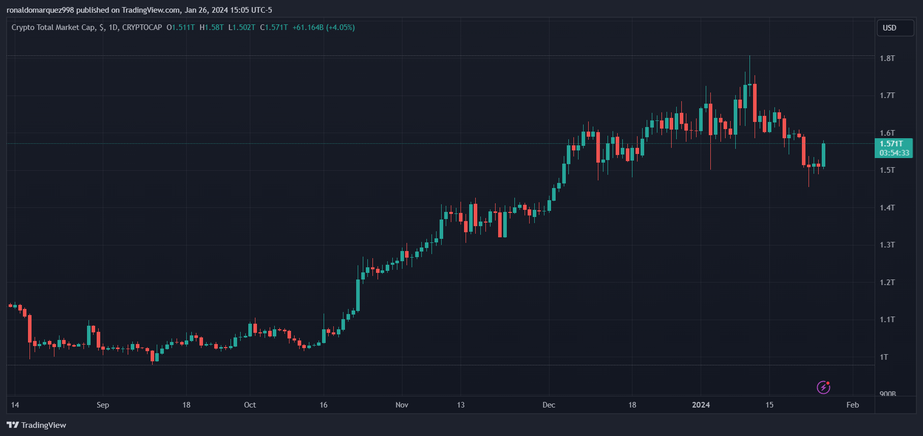Open the USD currency selector
The width and height of the screenshot is (923, 436).
(x=895, y=28)
